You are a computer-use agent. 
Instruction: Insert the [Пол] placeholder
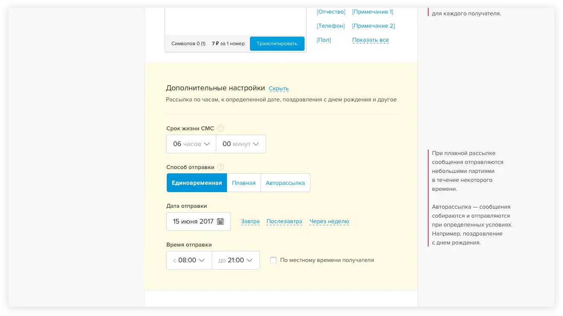coord(324,40)
